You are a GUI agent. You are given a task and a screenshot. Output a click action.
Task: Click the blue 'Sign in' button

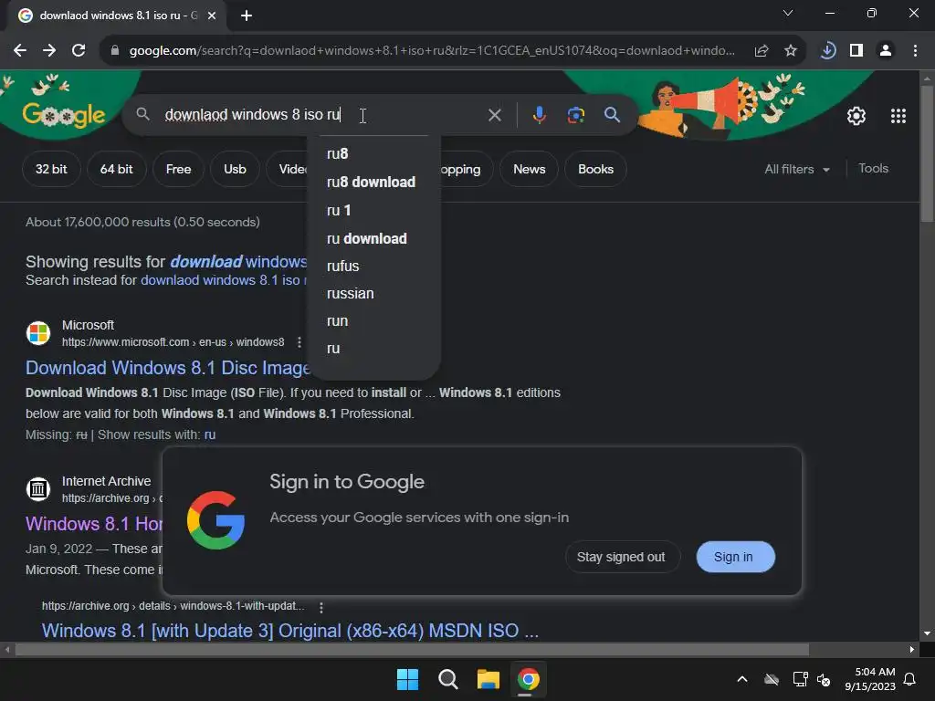pyautogui.click(x=735, y=557)
